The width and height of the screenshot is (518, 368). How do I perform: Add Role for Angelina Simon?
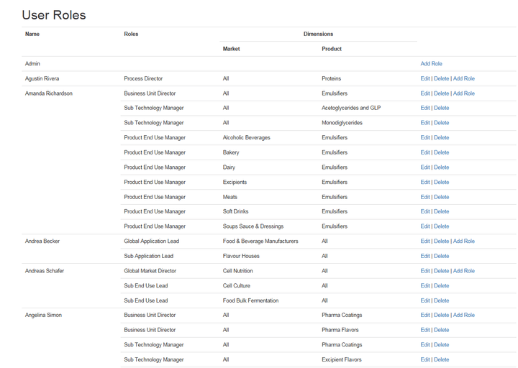(463, 316)
